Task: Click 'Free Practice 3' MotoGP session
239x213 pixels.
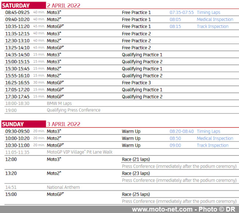Action: [x=136, y=82]
